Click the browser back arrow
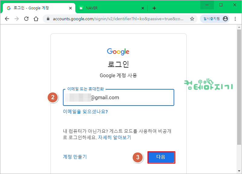Screen dimensions: 242x174 click(x=7, y=19)
